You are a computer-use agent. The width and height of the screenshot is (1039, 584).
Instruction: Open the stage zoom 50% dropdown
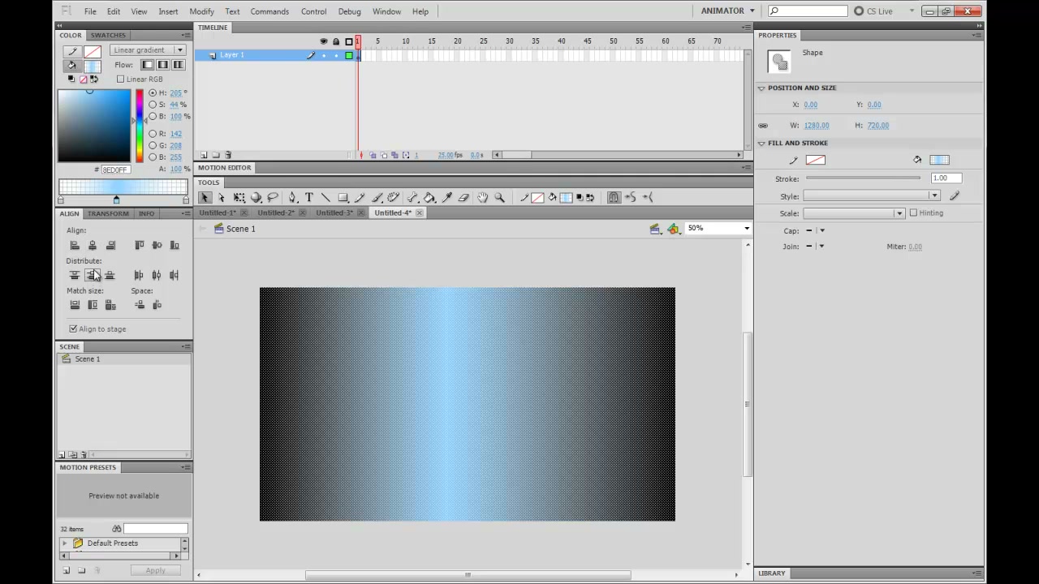(x=718, y=228)
